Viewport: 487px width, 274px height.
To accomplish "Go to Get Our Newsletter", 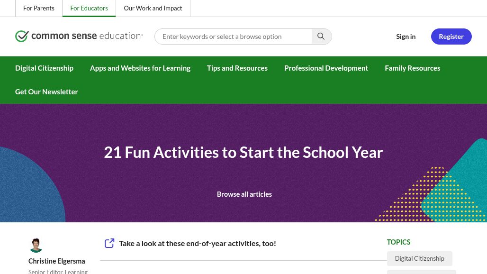I will pyautogui.click(x=46, y=91).
